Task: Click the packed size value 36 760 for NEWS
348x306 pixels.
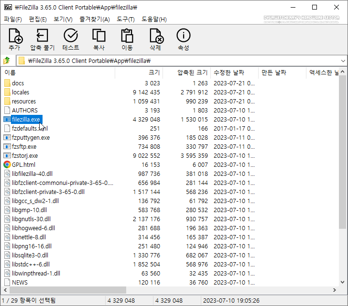Action: [199, 282]
